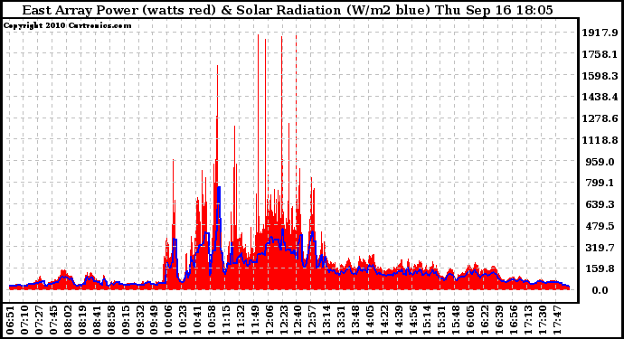Screen dimensions: 624x339
Task: Select the 799.1 y-axis value
Action: [600, 183]
